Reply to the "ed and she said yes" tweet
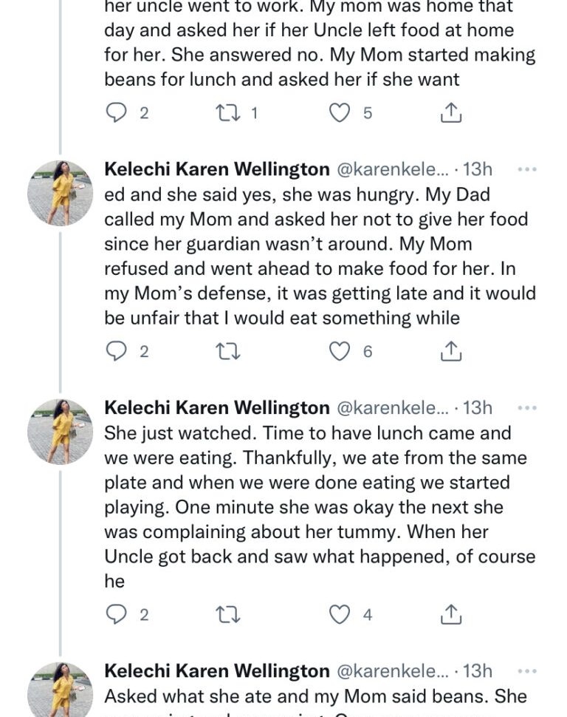Image resolution: width=567 pixels, height=717 pixels. 117,352
